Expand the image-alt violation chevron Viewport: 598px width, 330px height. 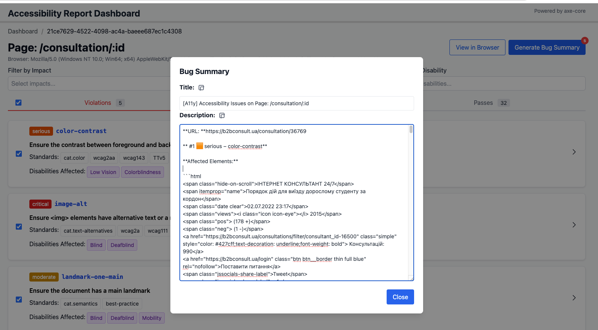click(574, 225)
